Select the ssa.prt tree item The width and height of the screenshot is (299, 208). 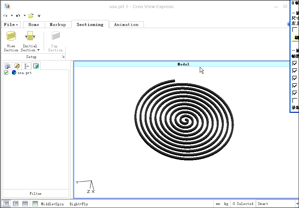tap(25, 73)
